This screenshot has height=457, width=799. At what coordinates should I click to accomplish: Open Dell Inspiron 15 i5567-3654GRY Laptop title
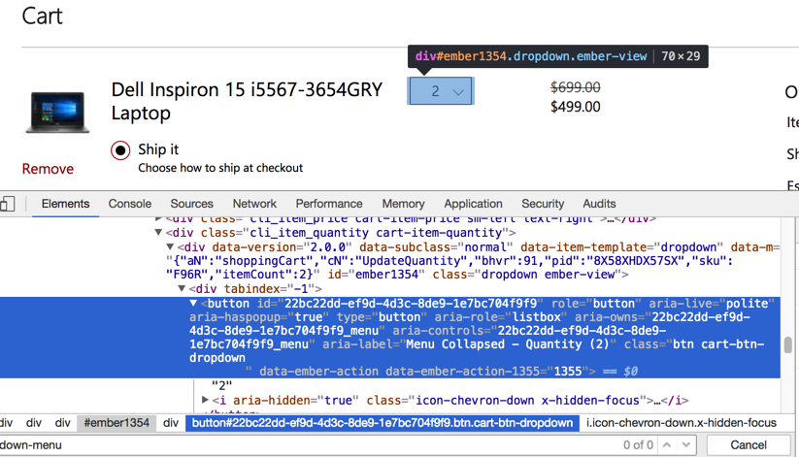(x=247, y=101)
